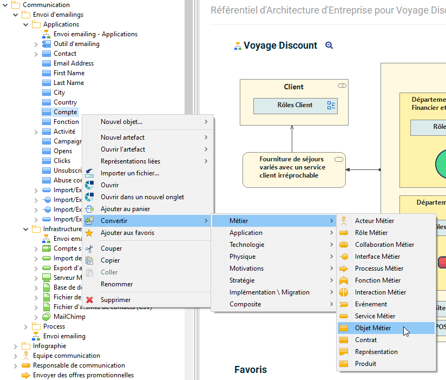Click the Interface Métier icon
The width and height of the screenshot is (446, 380).
click(344, 257)
